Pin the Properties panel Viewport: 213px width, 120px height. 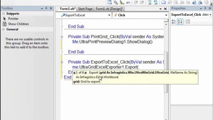point(205,8)
